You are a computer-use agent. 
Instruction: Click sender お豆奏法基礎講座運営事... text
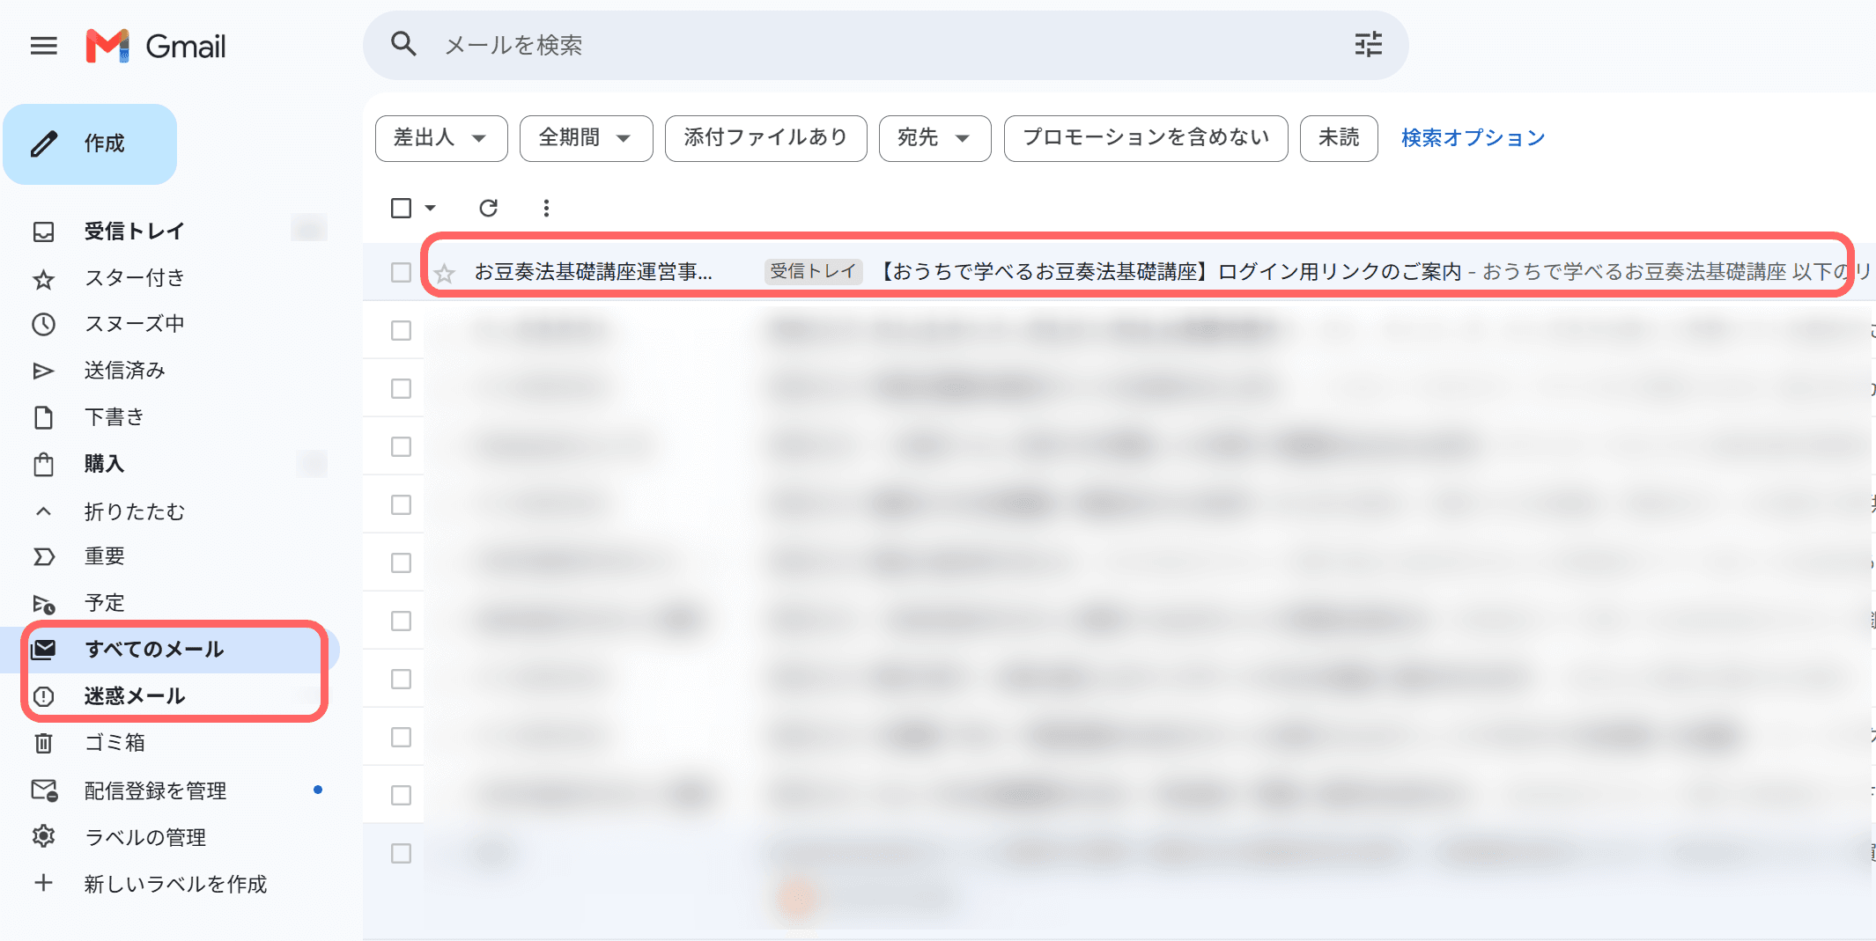[x=593, y=272]
